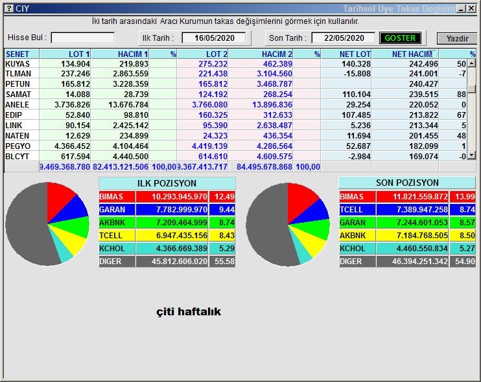Click gray DIGER swatch in SON POZISYON
This screenshot has height=382, width=481.
[x=357, y=262]
